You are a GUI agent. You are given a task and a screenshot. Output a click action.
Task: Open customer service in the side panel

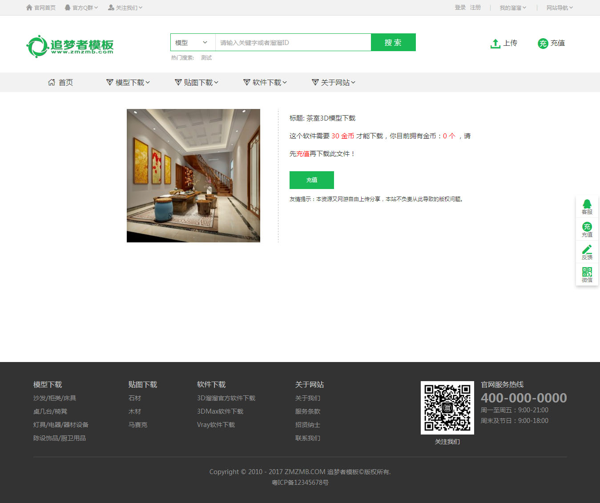point(587,206)
